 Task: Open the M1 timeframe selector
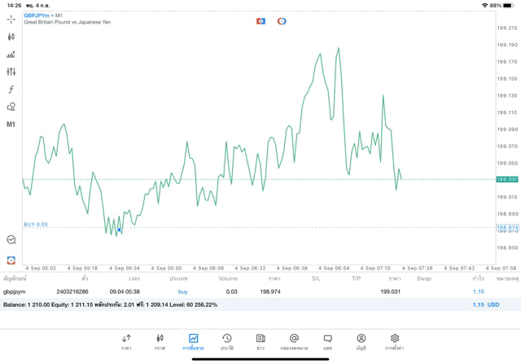click(11, 125)
